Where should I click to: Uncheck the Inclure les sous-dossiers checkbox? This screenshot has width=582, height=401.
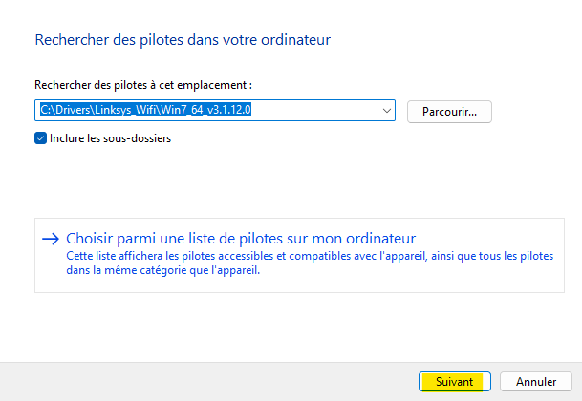(x=40, y=138)
